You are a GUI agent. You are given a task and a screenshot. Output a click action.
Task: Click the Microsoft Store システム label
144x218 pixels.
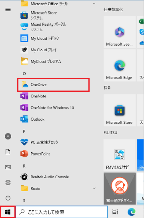tap(37, 18)
